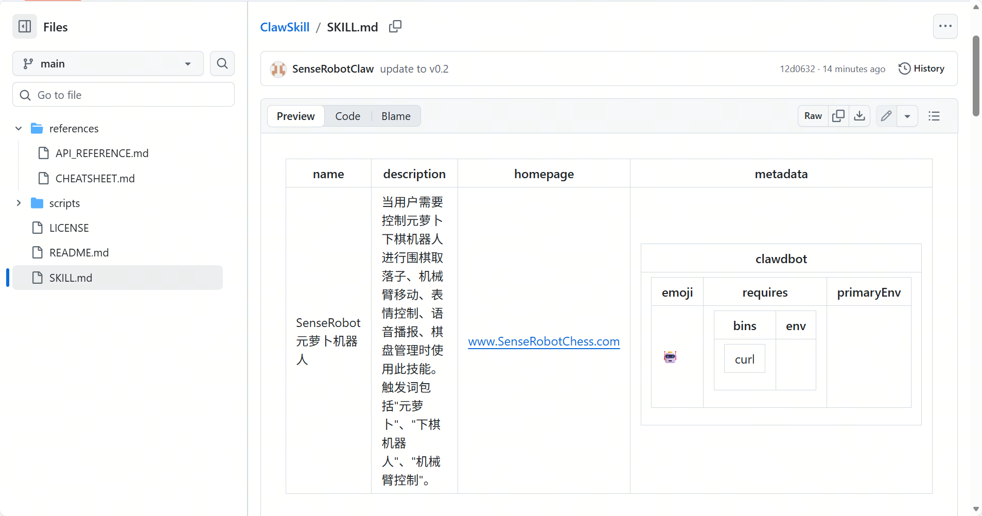This screenshot has height=516, width=982.
Task: Click the robot emoji in metadata table
Action: click(x=670, y=356)
